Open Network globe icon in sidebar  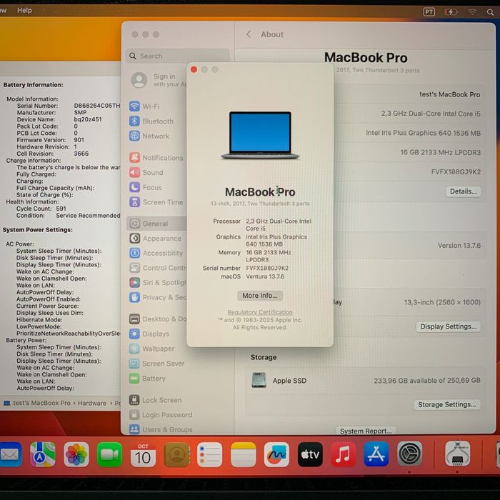[134, 136]
